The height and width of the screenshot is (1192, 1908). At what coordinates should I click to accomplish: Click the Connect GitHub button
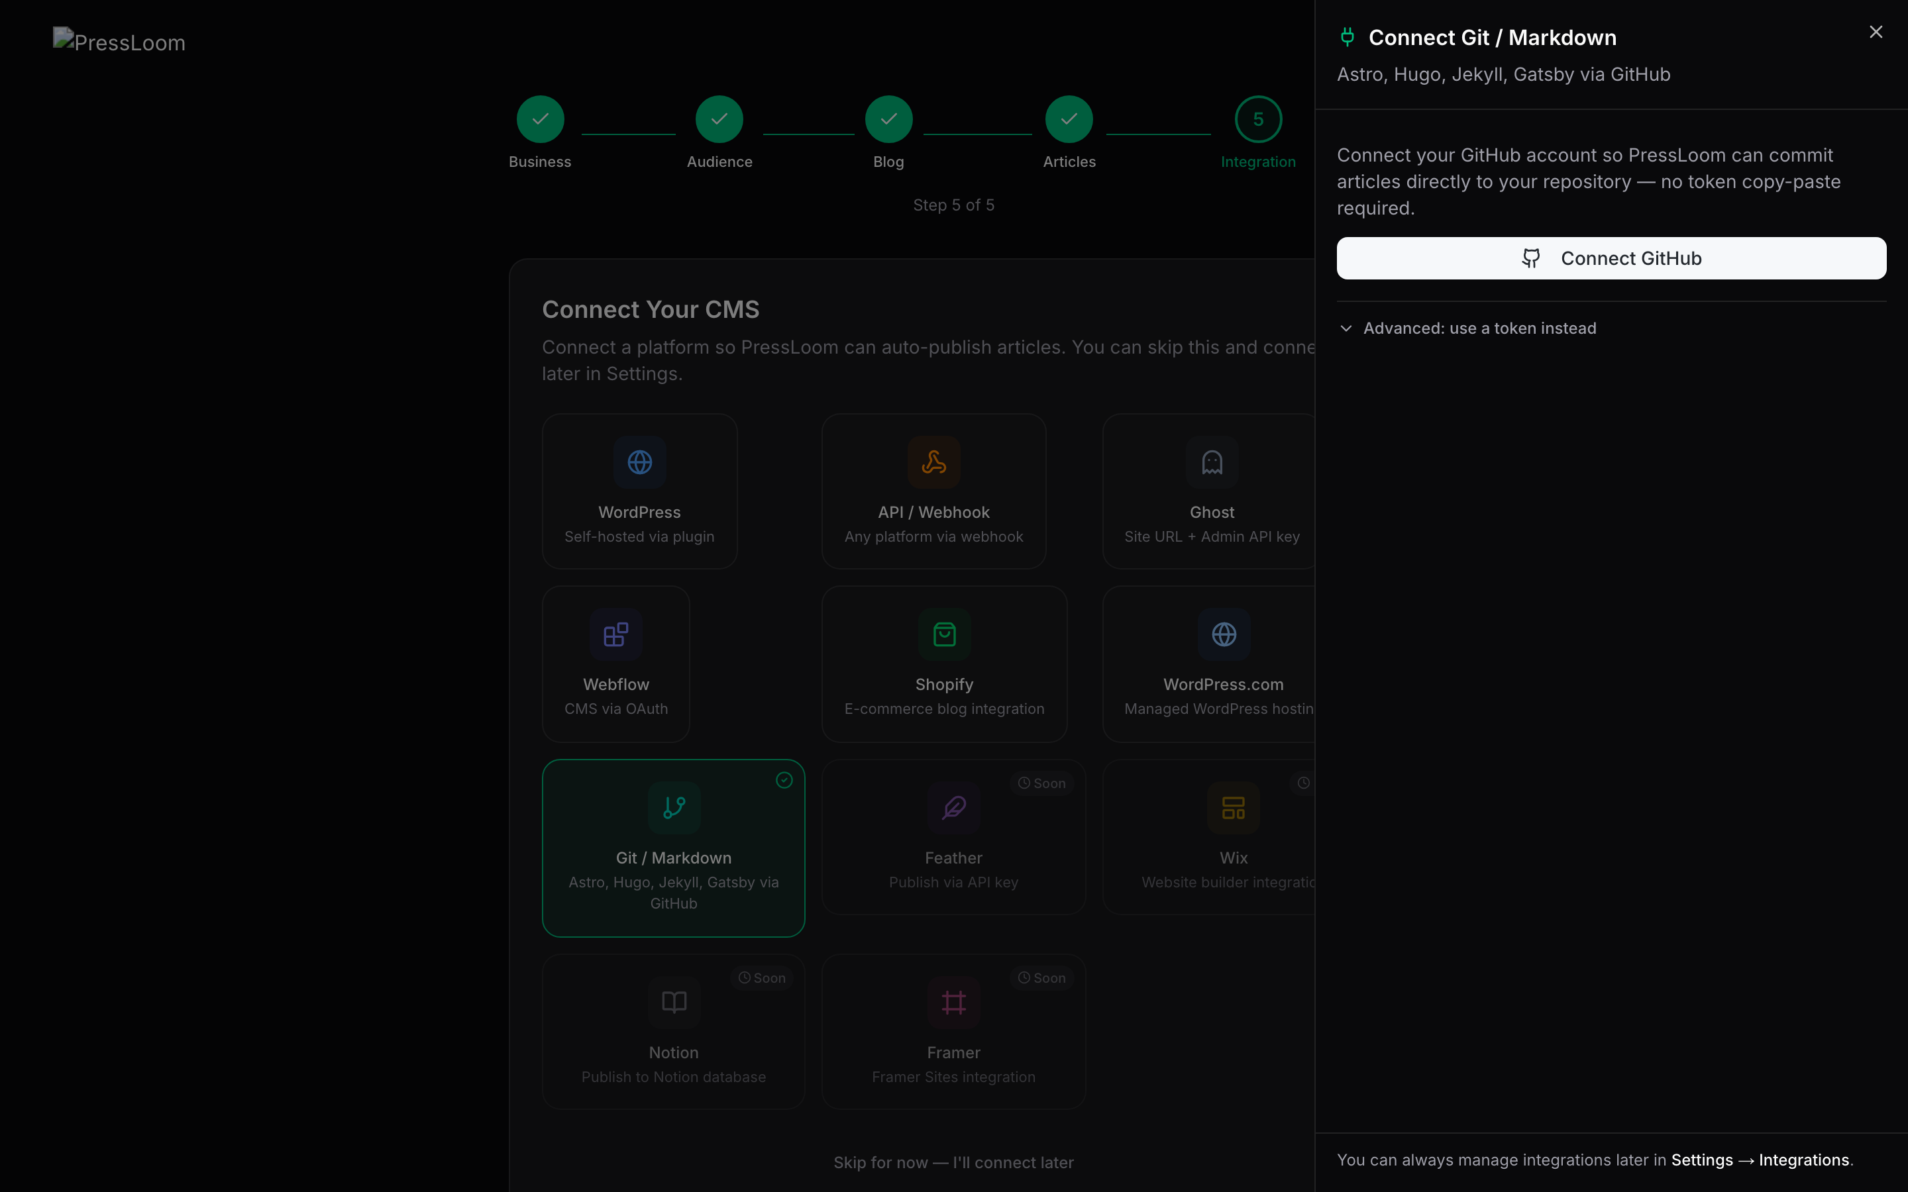[1611, 258]
